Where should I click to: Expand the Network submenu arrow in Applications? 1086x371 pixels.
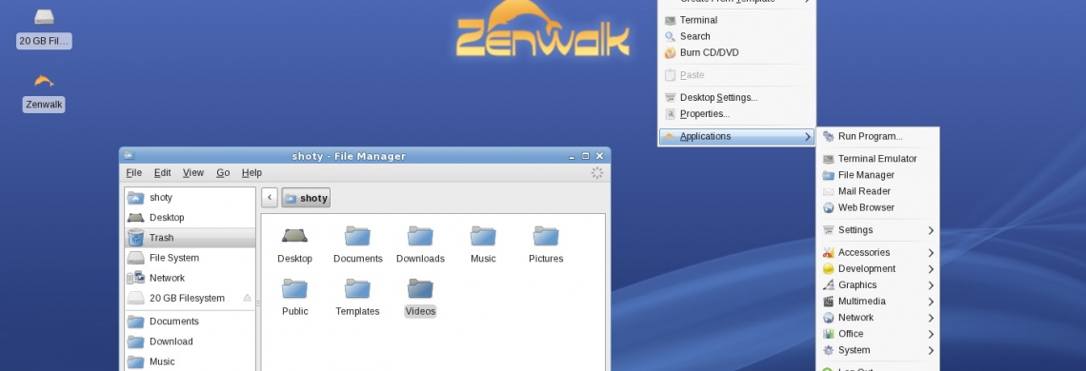point(932,318)
